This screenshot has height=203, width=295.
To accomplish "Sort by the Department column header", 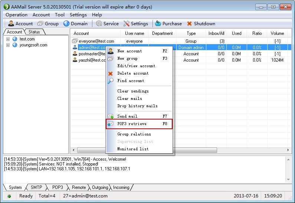I will [163, 33].
